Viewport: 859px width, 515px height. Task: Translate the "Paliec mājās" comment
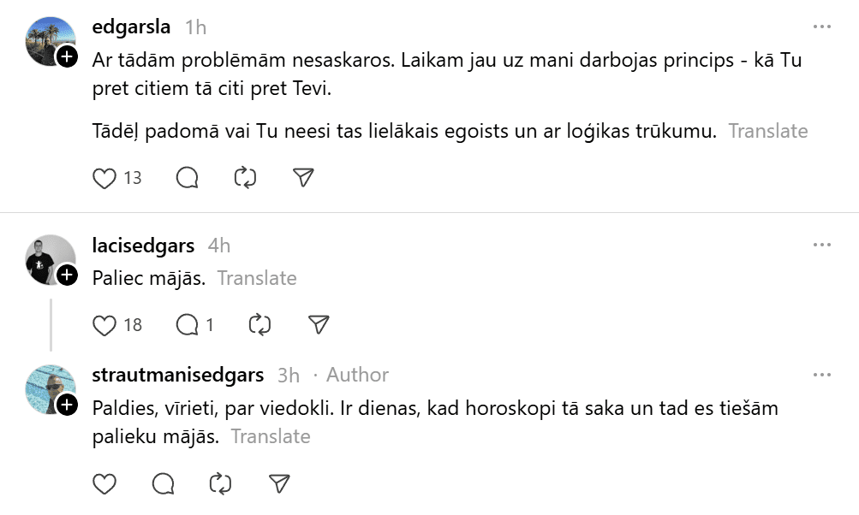pyautogui.click(x=256, y=278)
